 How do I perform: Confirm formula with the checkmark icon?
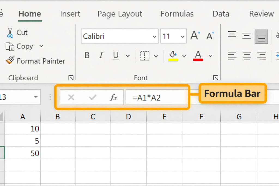click(x=93, y=97)
